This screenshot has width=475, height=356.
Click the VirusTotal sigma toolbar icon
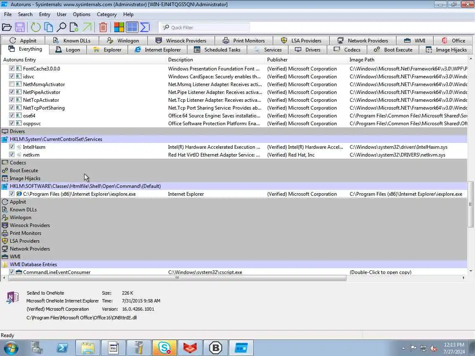tap(145, 28)
